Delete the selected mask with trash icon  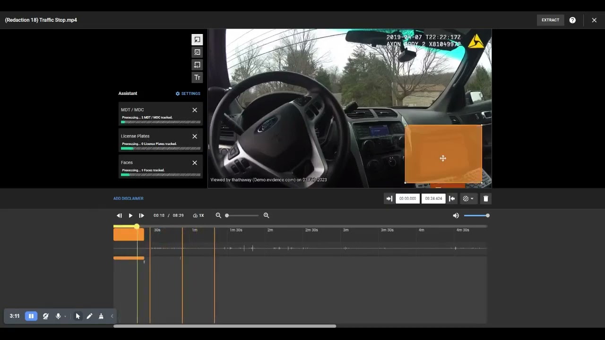point(485,199)
